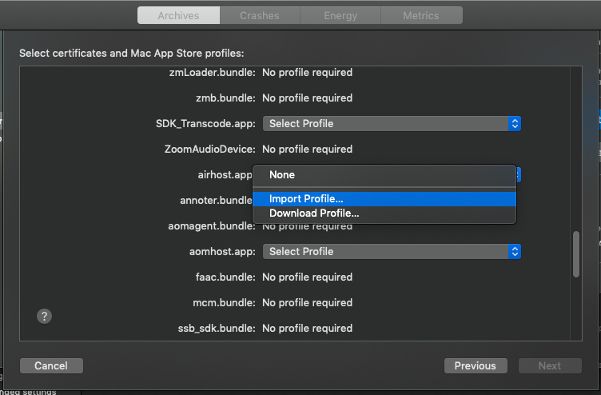The height and width of the screenshot is (395, 601).
Task: Click the profiles list vertical scrollbar
Action: [575, 254]
